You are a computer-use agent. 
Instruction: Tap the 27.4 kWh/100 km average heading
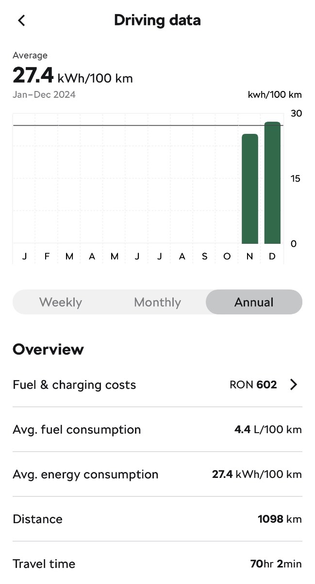click(x=73, y=76)
